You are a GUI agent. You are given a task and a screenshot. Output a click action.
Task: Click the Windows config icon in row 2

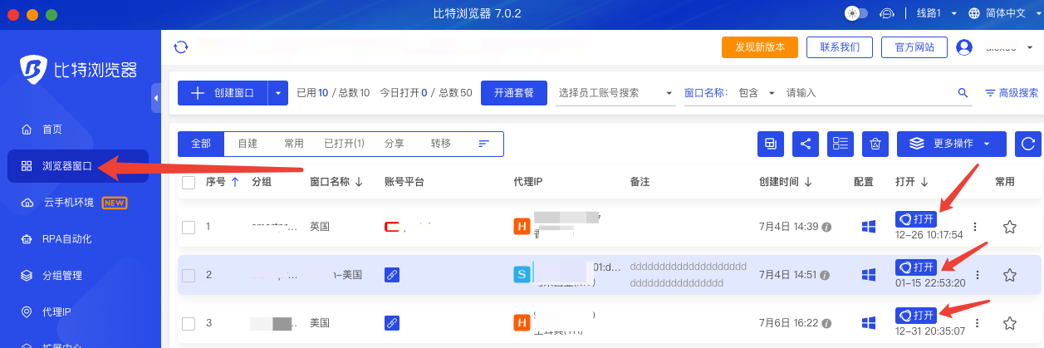pos(869,275)
